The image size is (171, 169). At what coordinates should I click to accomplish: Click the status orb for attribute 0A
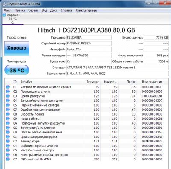point(8,123)
